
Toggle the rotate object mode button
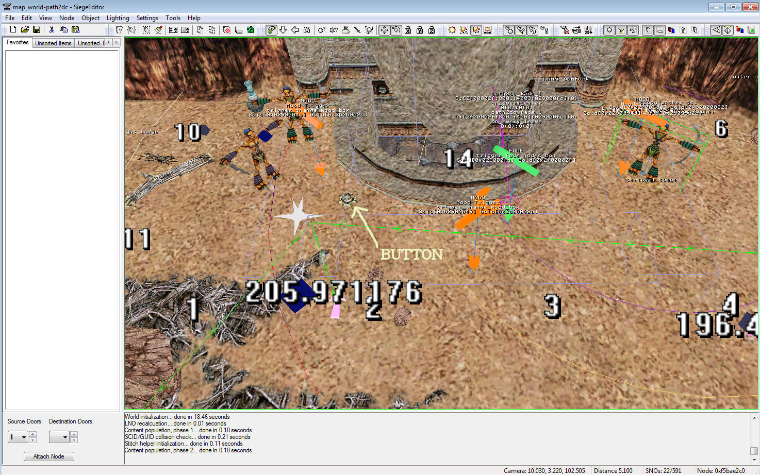[396, 30]
